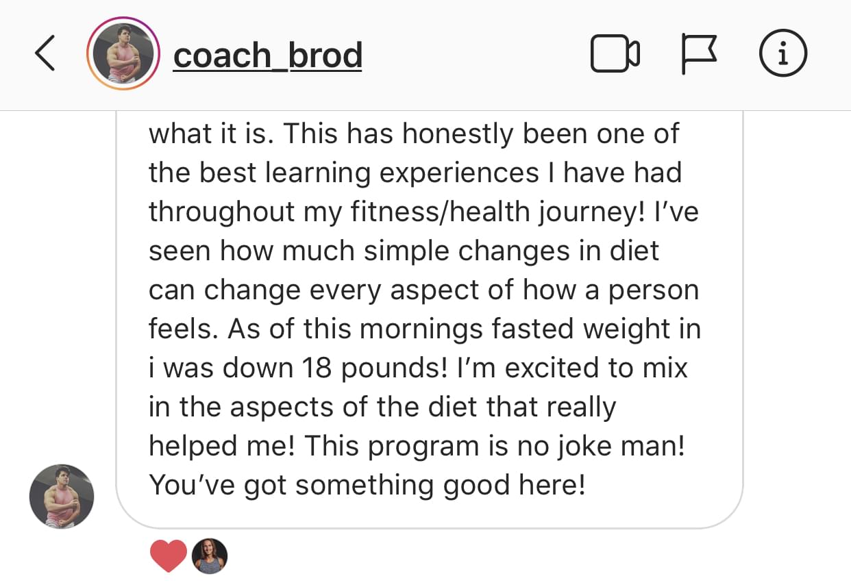Tap the "This program is no joke man!" sentence
This screenshot has height=587, width=851.
[x=494, y=446]
